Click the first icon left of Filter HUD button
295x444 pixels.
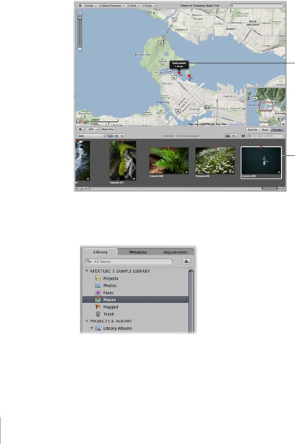pos(228,136)
